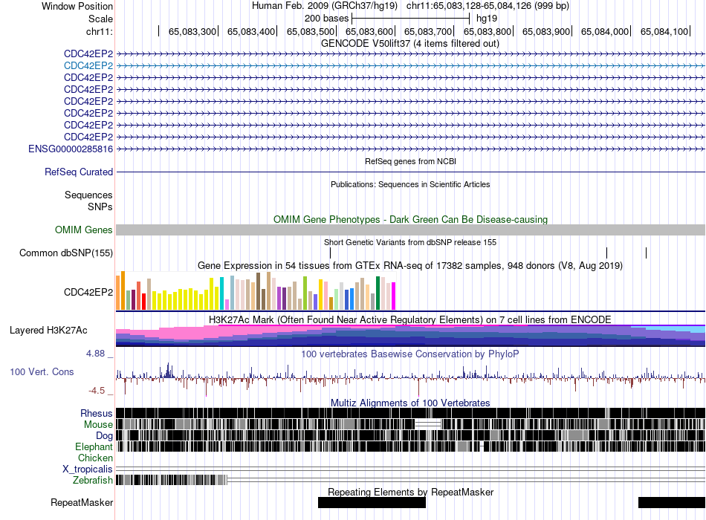Open the Common dbSNP(155) track label
Image resolution: width=706 pixels, height=520 pixels.
click(x=66, y=253)
